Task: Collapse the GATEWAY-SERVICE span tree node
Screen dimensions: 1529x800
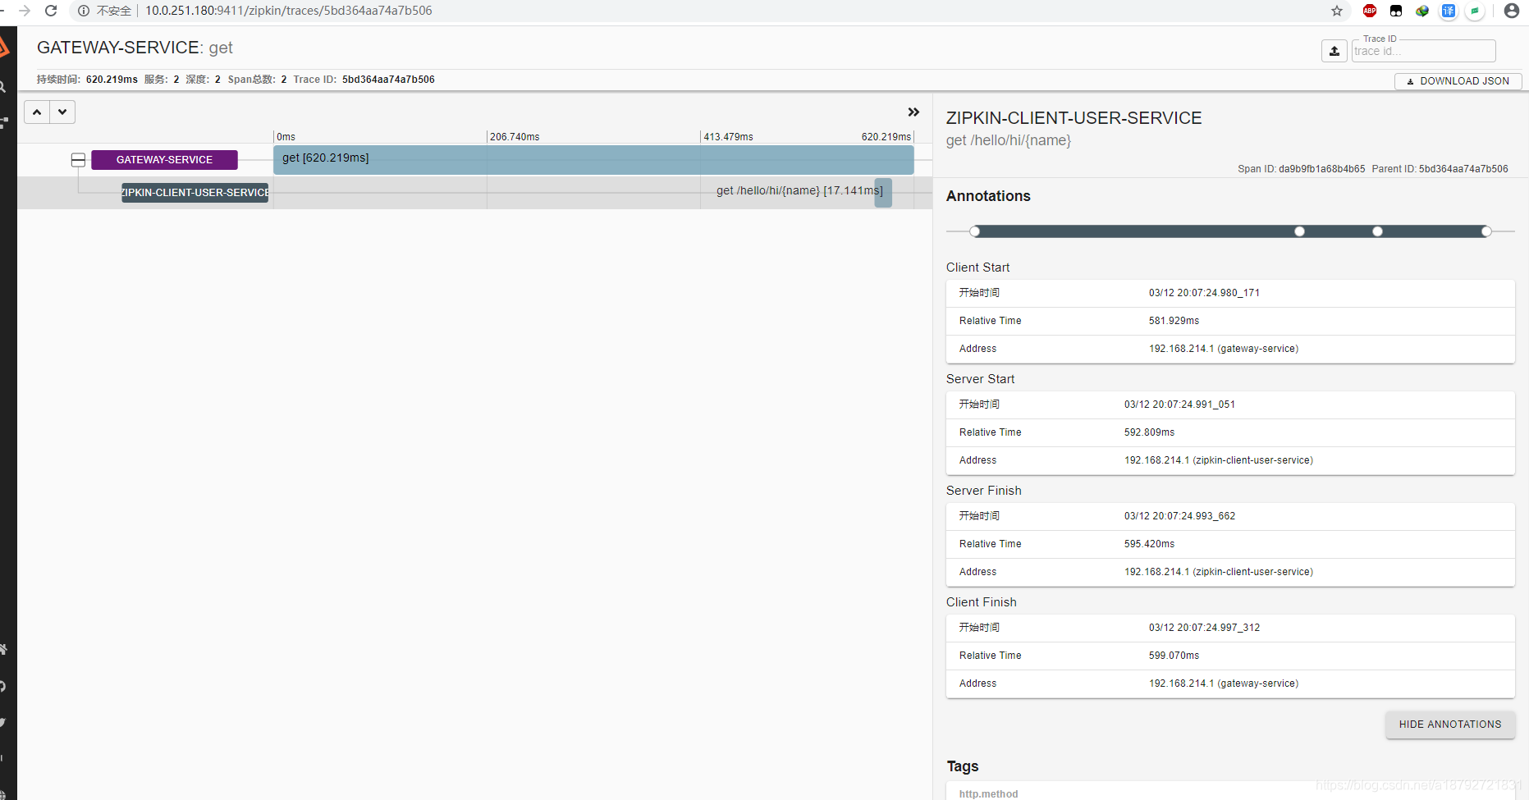Action: click(x=78, y=160)
